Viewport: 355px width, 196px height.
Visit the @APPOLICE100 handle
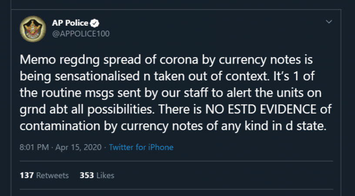coord(81,34)
